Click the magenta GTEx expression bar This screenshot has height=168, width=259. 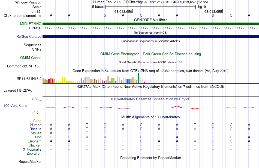144,82
